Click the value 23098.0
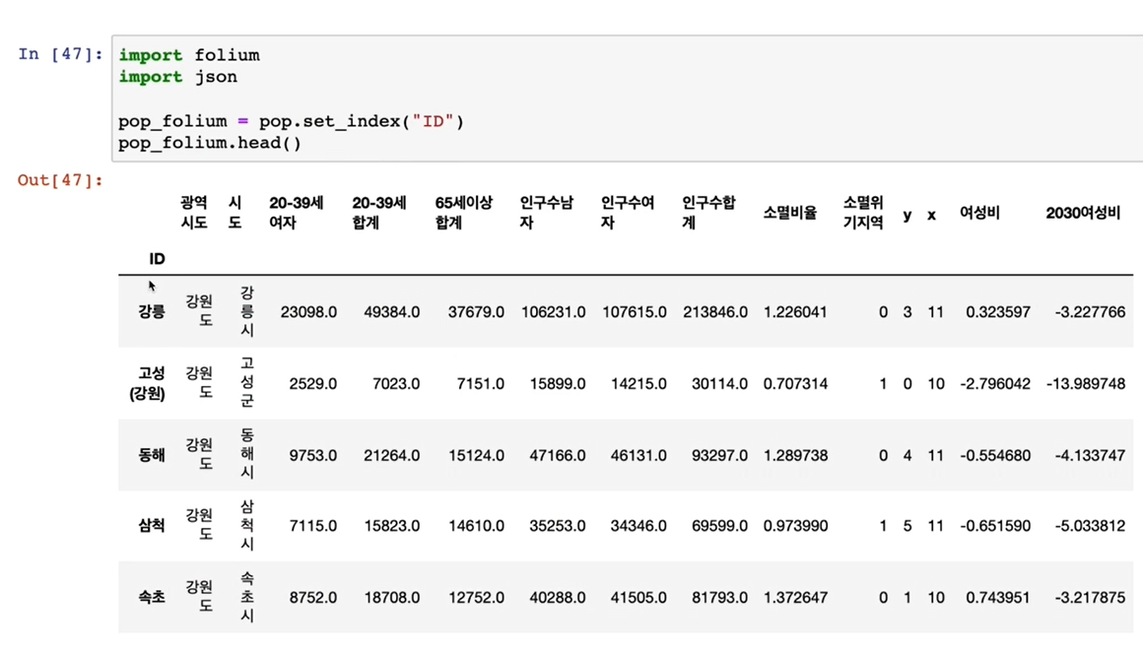 pos(308,312)
